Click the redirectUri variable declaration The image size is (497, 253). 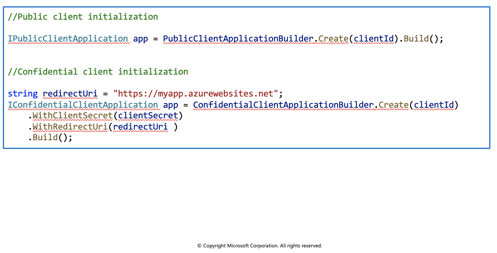click(x=70, y=94)
